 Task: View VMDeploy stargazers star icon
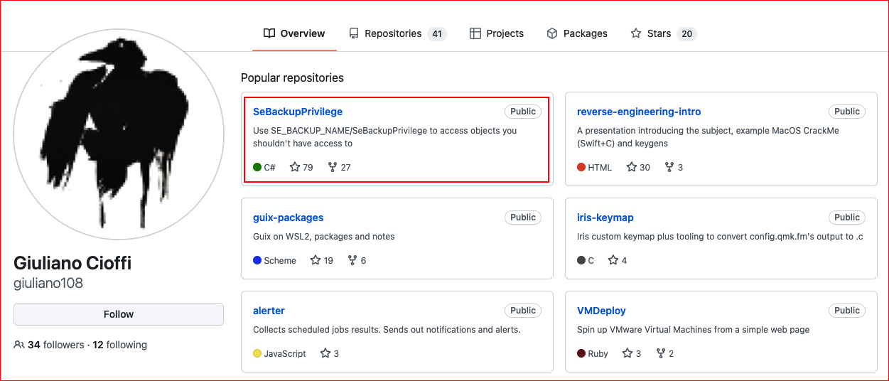pos(627,353)
